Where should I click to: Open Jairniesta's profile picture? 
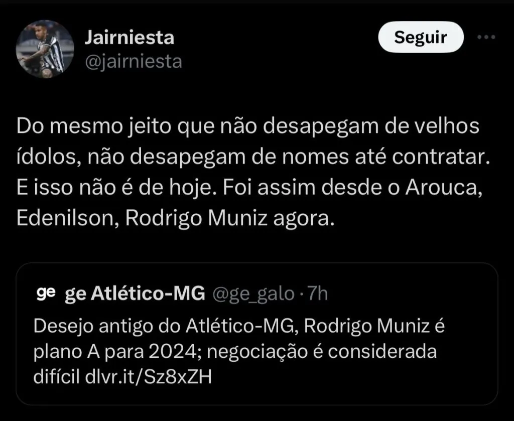click(46, 49)
